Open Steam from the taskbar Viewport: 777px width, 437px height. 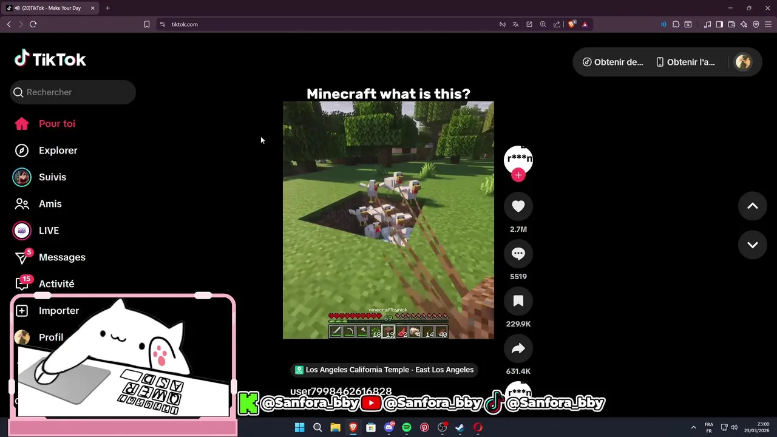click(460, 427)
